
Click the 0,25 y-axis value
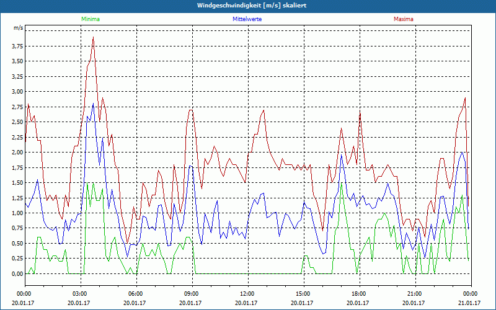point(17,259)
